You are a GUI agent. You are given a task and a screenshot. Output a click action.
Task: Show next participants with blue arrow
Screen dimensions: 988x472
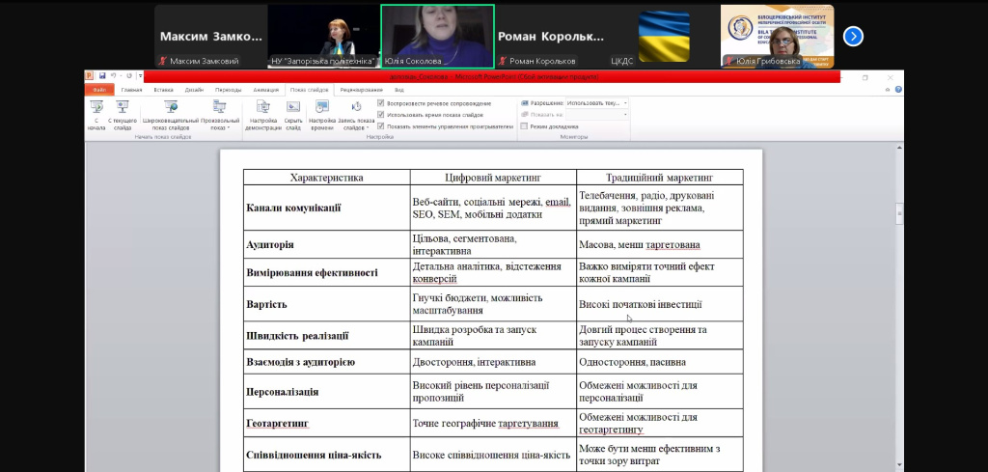pos(853,37)
